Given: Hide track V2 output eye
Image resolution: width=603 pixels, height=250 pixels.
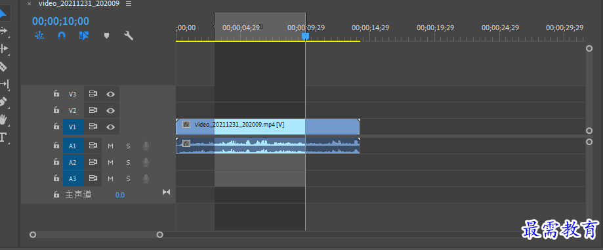Looking at the screenshot, I should pos(110,110).
